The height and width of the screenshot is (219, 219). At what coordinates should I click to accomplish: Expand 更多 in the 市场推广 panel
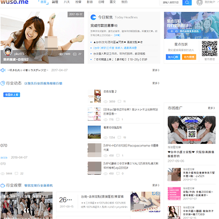click(x=211, y=108)
